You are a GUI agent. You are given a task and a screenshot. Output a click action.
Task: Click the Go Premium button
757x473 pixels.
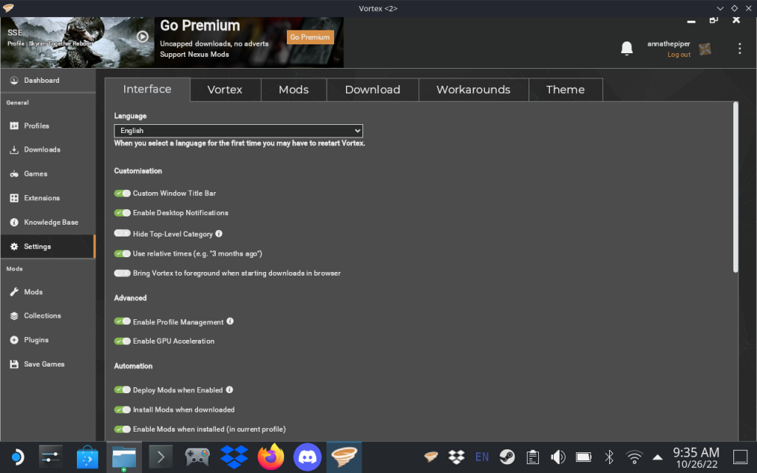(x=310, y=37)
